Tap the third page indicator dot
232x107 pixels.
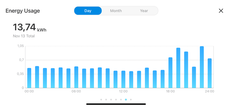tap(111, 99)
